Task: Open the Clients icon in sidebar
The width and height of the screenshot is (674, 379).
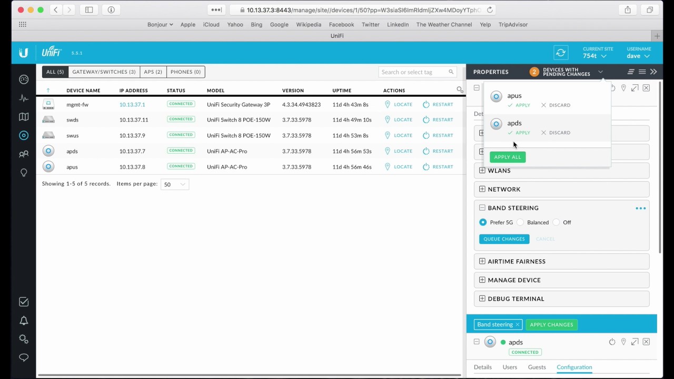Action: point(24,154)
